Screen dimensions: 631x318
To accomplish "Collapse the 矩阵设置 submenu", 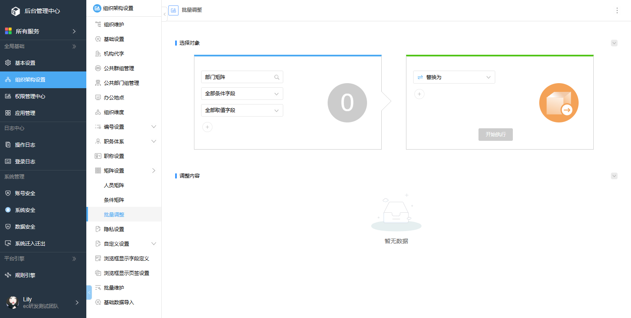I will (154, 171).
